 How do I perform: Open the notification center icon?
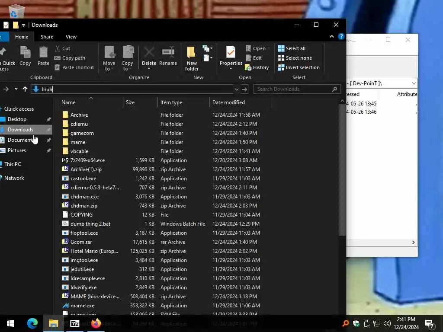point(429,323)
